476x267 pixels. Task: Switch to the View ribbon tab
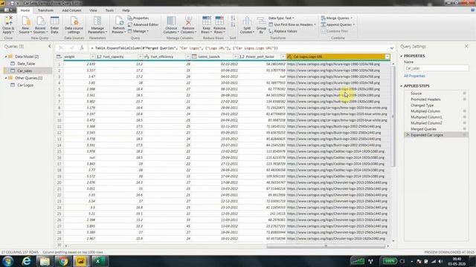[x=93, y=10]
